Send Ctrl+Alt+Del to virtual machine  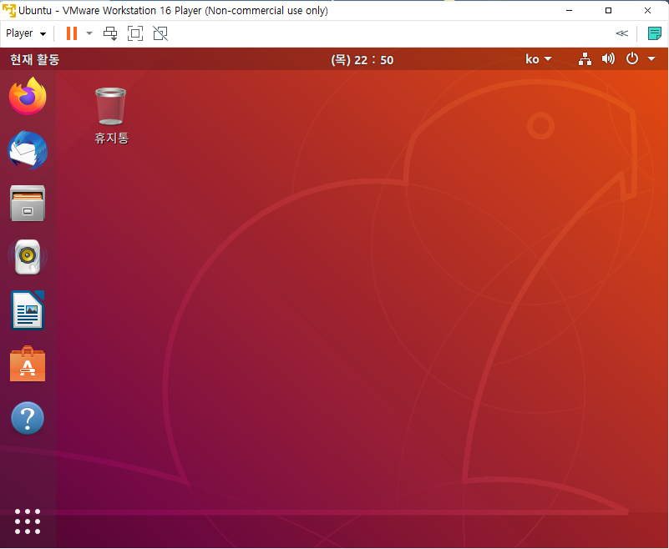pos(110,33)
